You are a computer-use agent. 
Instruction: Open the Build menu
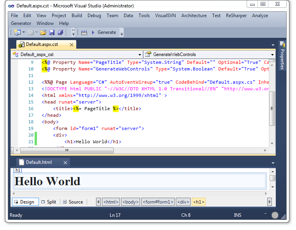point(77,16)
